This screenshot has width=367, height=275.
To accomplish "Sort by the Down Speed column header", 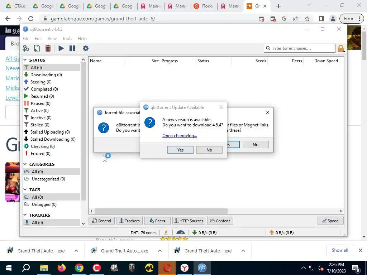I will pos(326,61).
